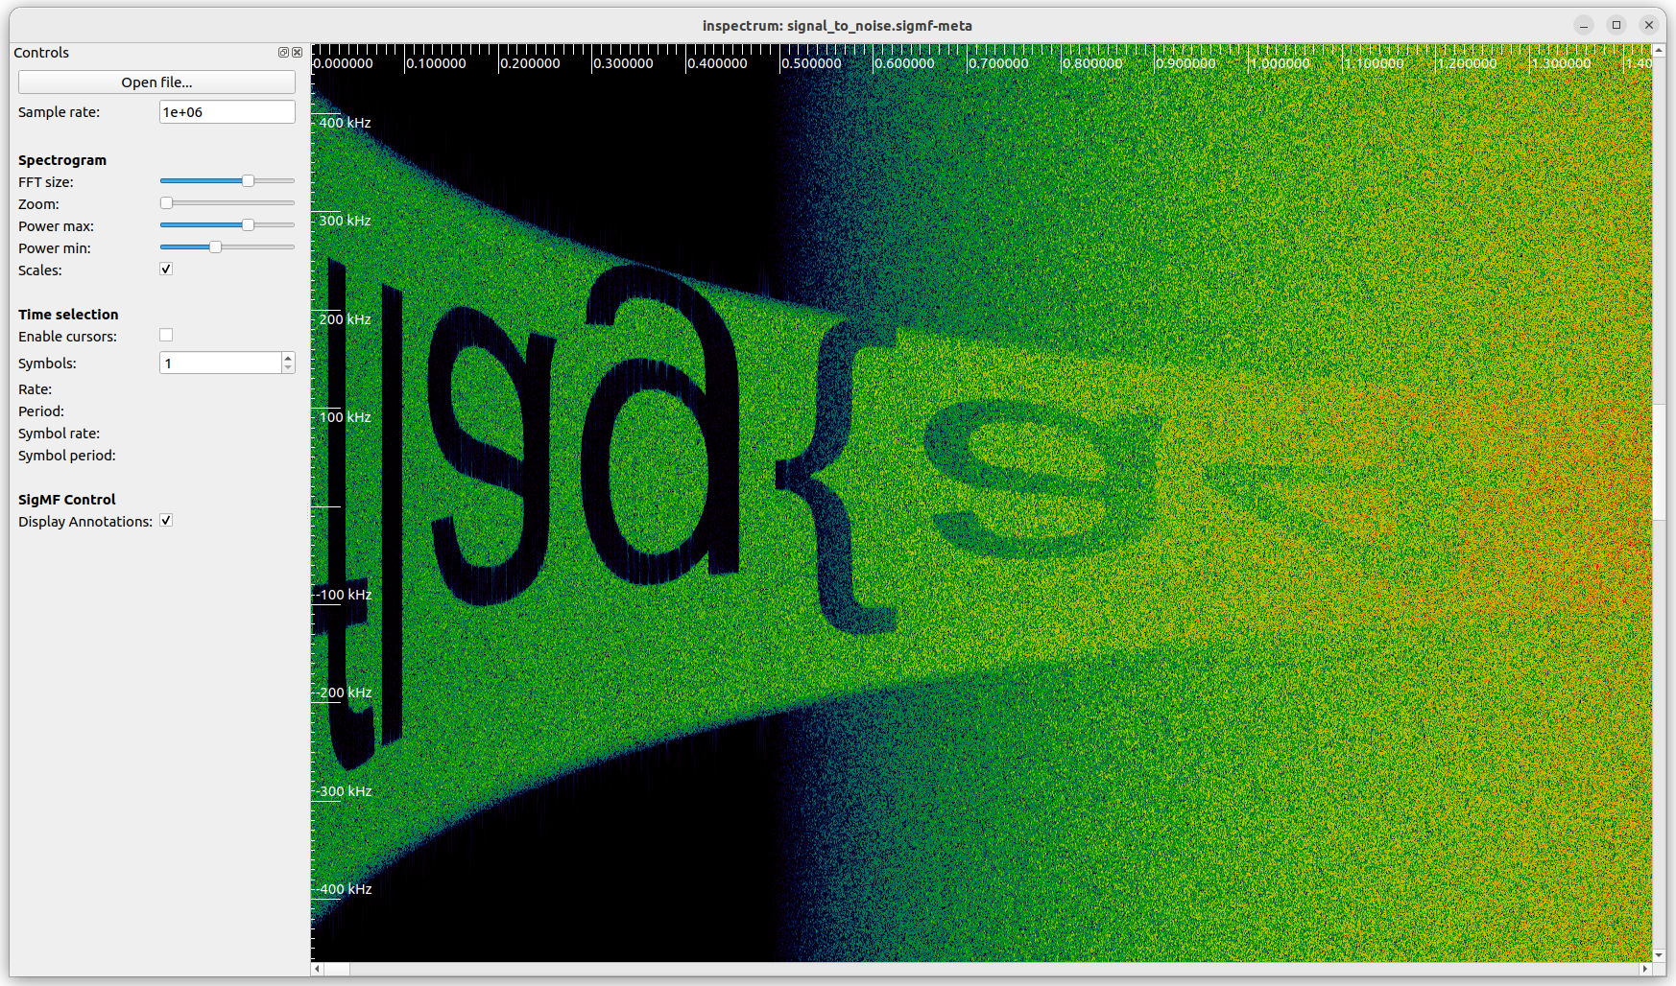Disable the Display Annotations checkbox

(166, 520)
